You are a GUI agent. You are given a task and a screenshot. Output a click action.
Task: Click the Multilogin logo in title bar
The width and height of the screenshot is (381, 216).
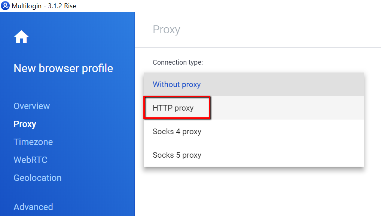(x=5, y=6)
